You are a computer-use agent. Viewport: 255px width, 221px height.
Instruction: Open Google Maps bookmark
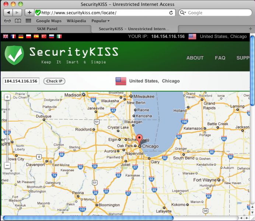tap(49, 21)
